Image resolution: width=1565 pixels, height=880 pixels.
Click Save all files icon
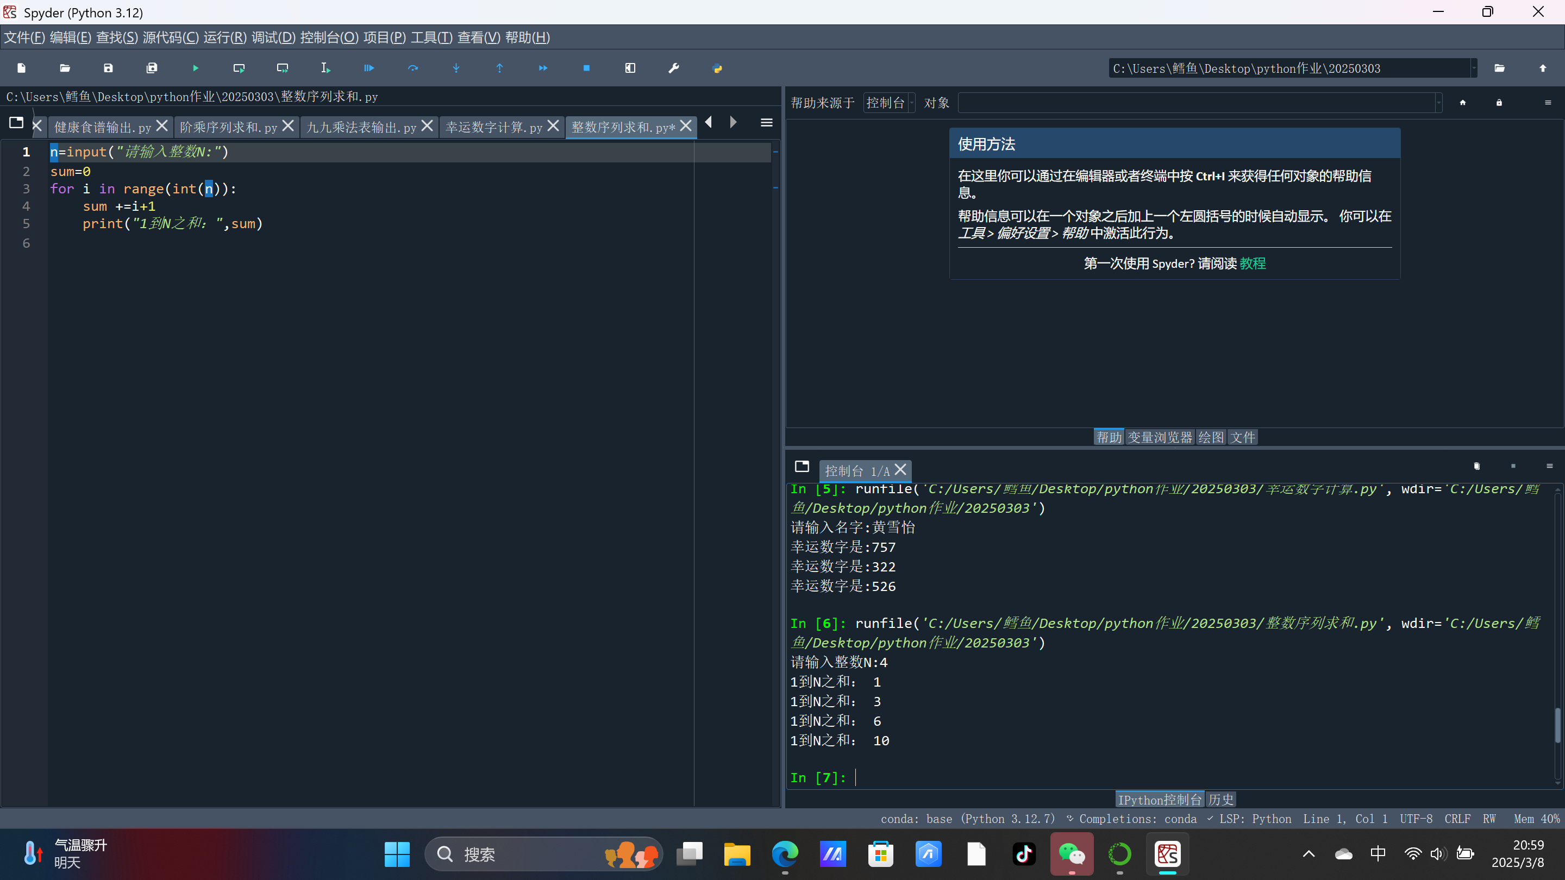point(152,68)
